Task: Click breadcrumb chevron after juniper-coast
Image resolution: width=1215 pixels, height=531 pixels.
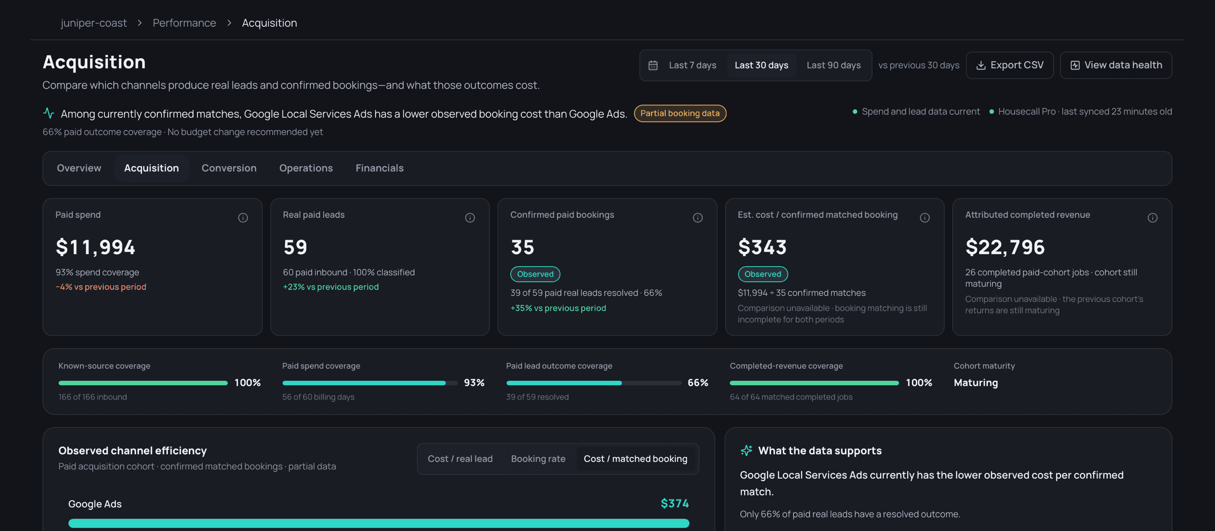Action: coord(140,23)
